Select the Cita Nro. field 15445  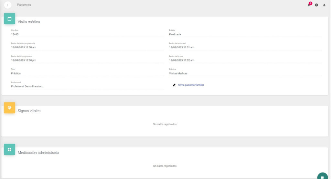pos(87,34)
